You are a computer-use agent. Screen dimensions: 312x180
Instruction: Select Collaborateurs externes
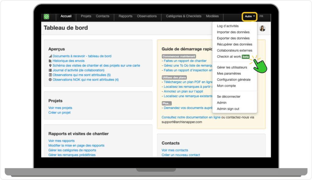point(234,50)
